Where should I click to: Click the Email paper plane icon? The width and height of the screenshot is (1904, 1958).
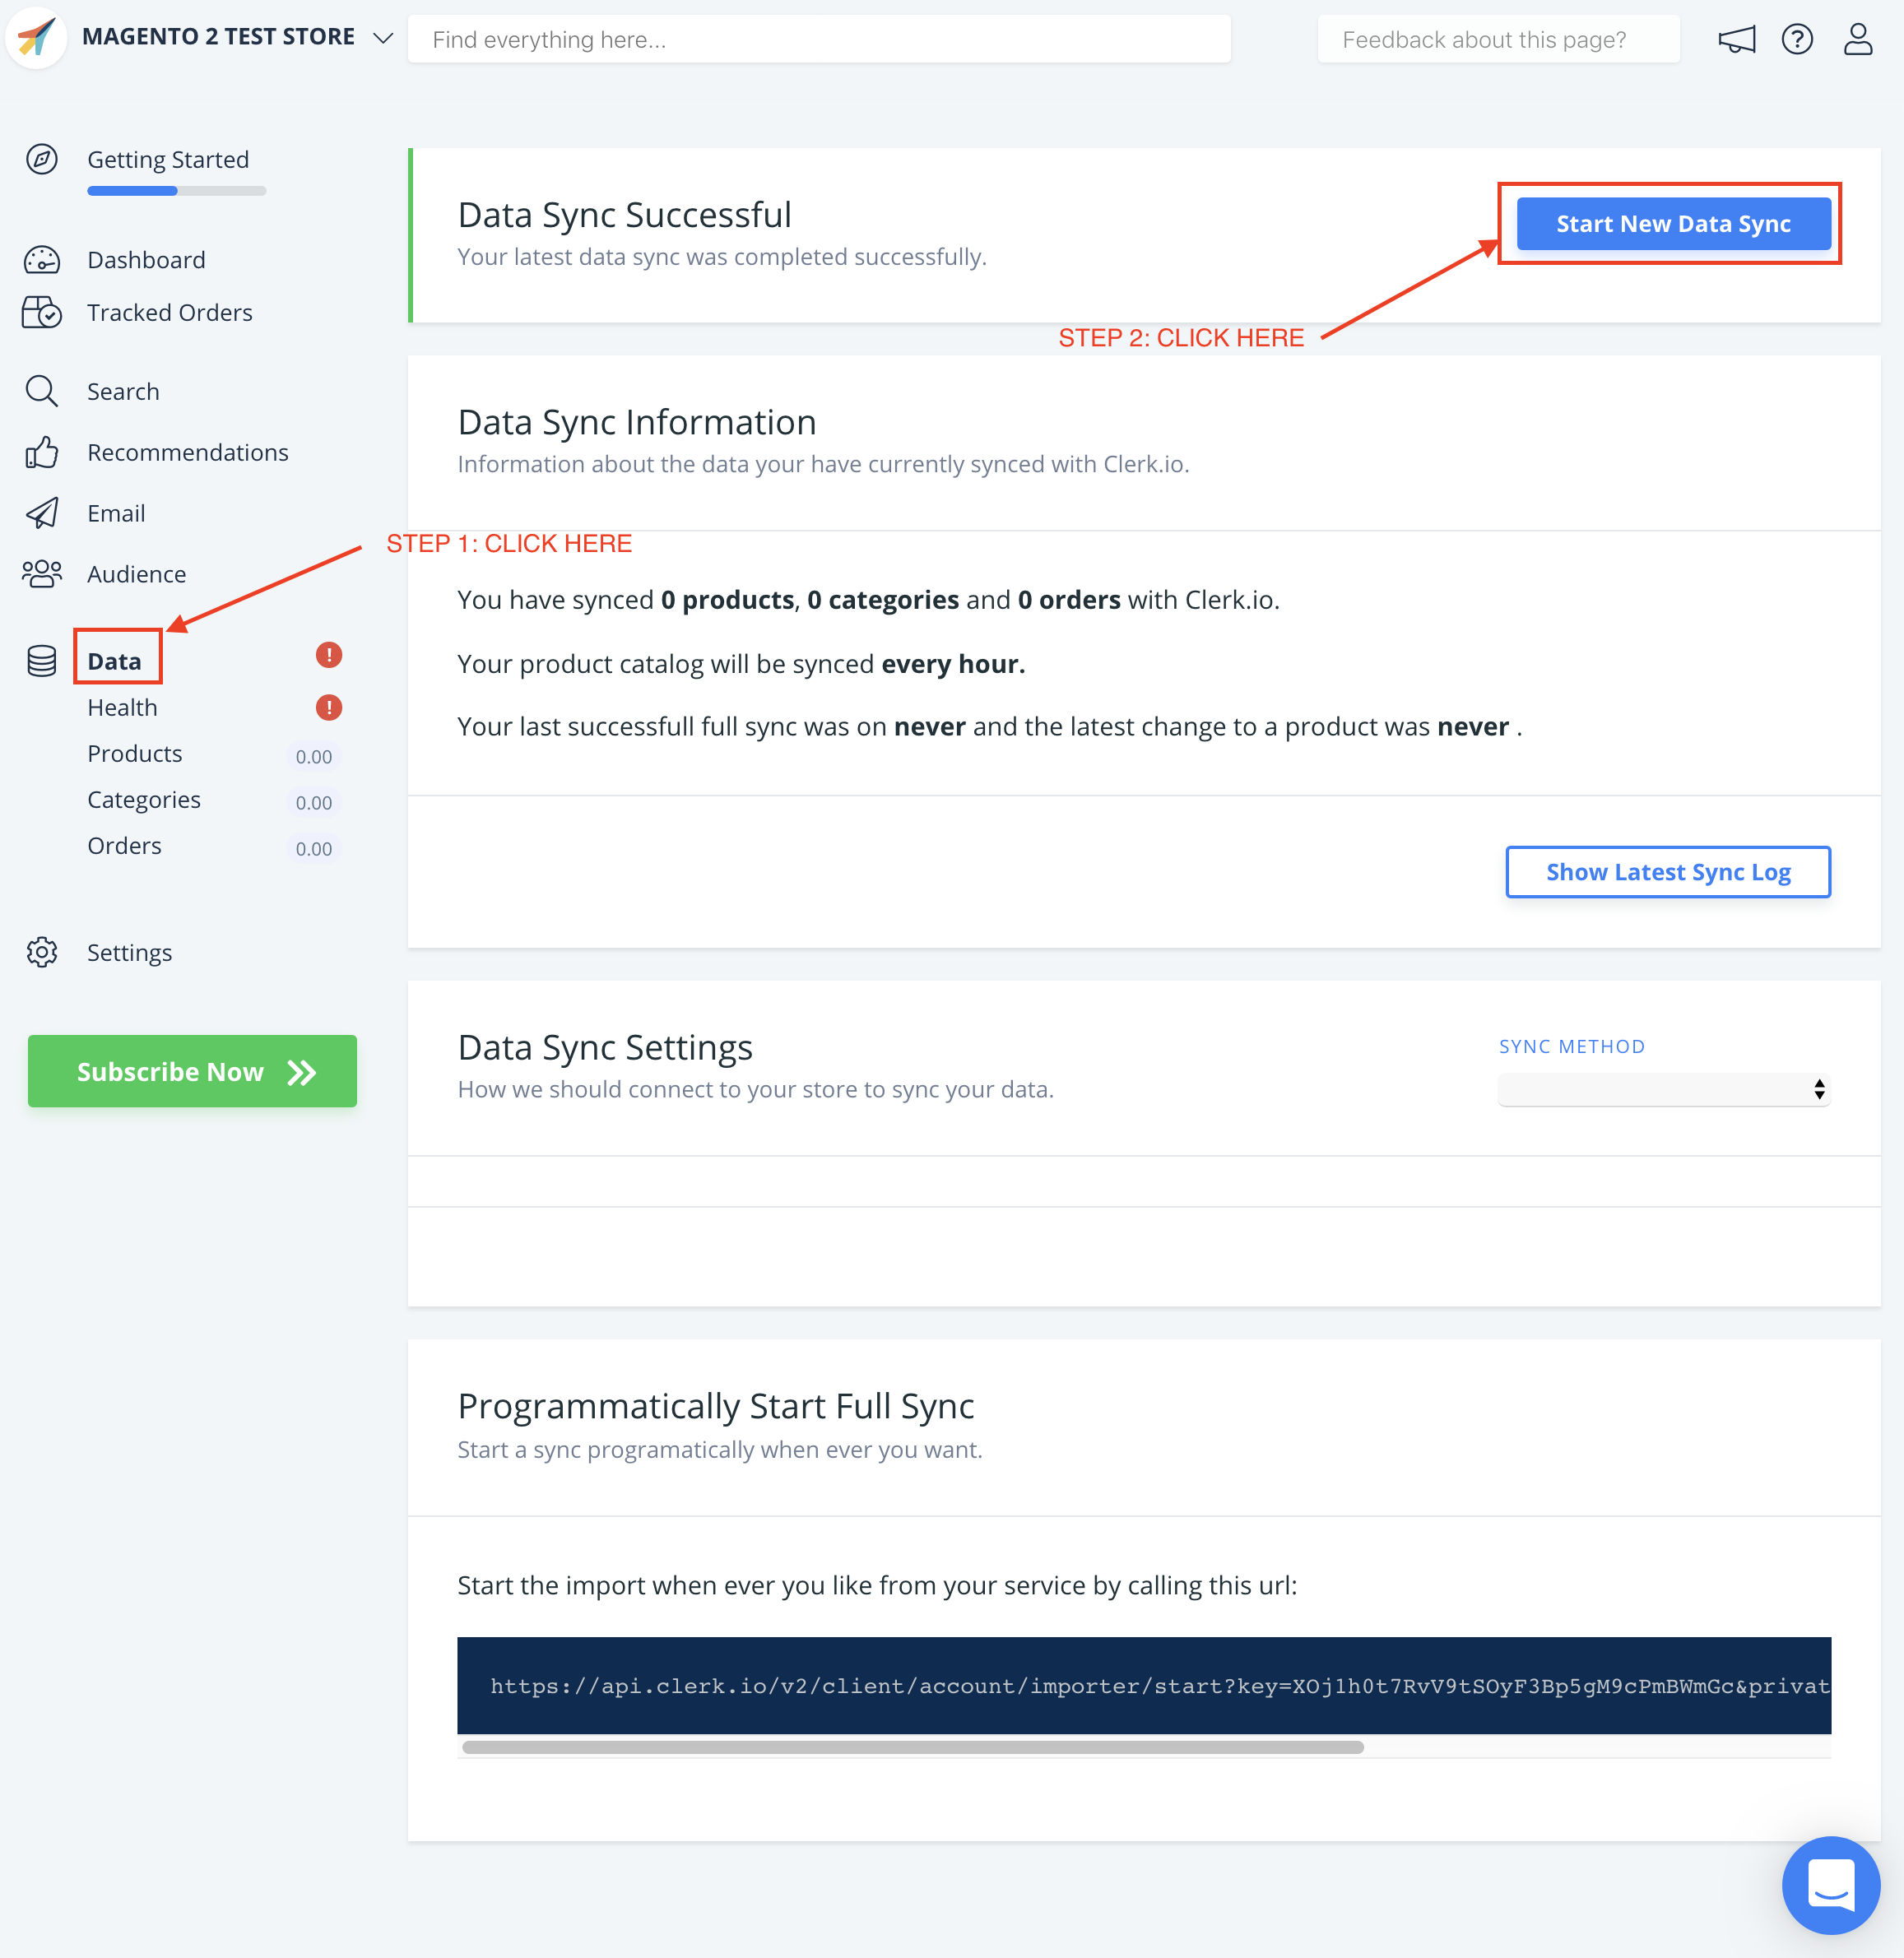42,513
